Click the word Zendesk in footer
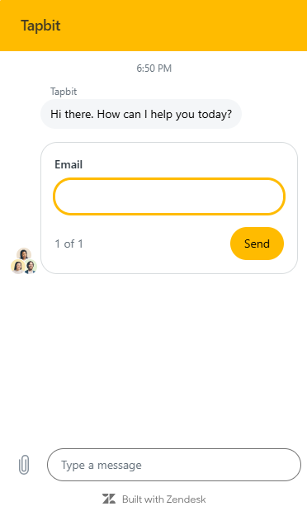Image resolution: width=307 pixels, height=511 pixels. [186, 499]
